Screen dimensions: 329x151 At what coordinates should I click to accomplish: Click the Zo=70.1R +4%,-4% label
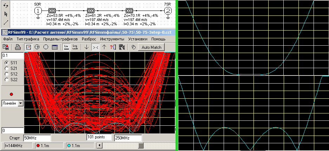(141, 16)
